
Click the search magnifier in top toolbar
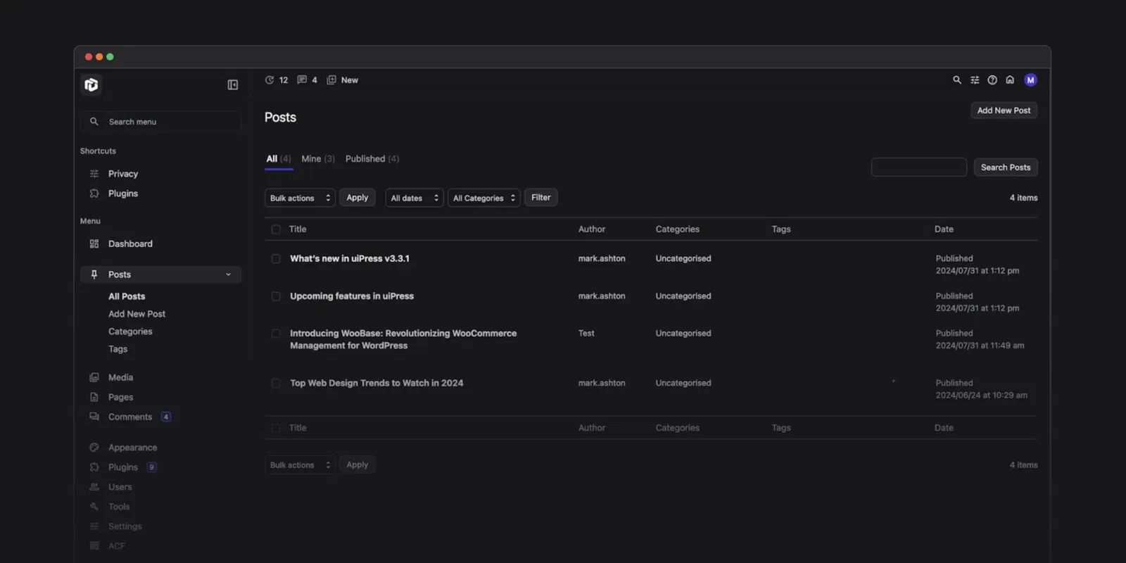pyautogui.click(x=957, y=80)
